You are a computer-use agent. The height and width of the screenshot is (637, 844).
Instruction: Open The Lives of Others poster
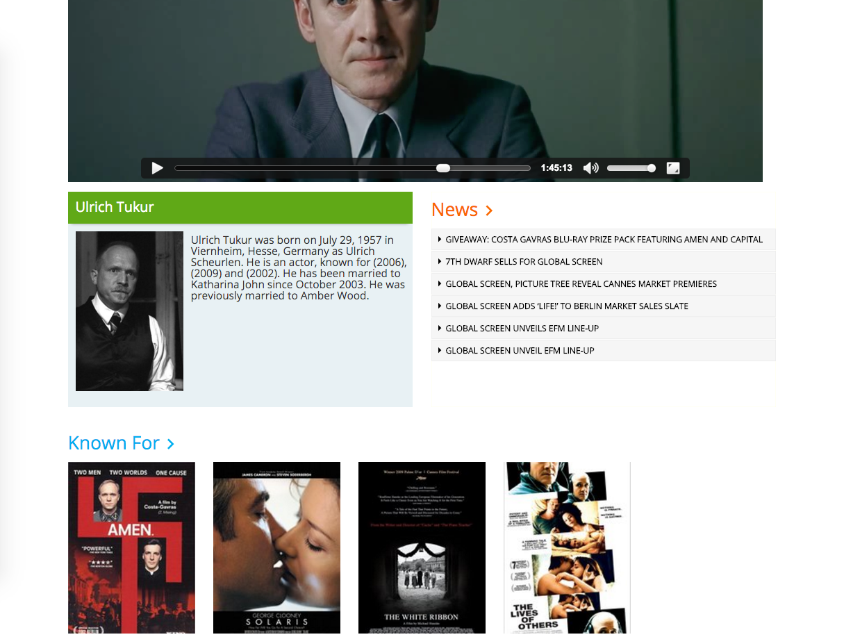(x=567, y=548)
